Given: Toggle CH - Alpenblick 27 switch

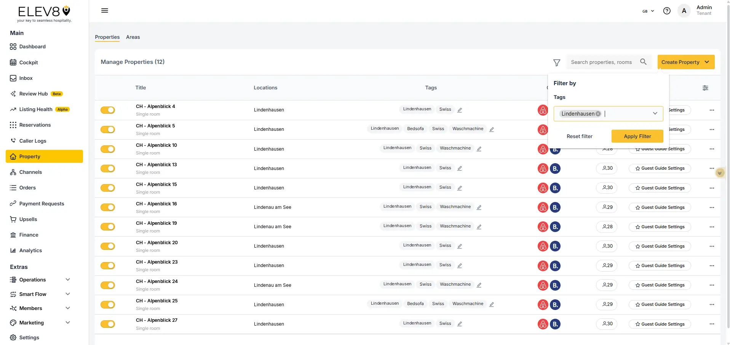Looking at the screenshot, I should [108, 324].
